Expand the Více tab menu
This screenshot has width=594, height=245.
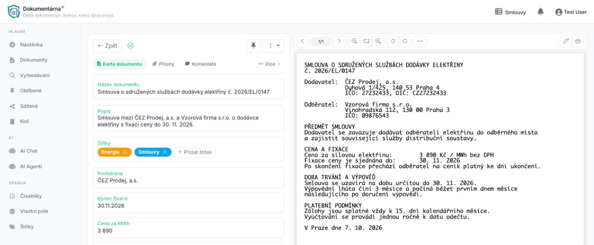(270, 64)
